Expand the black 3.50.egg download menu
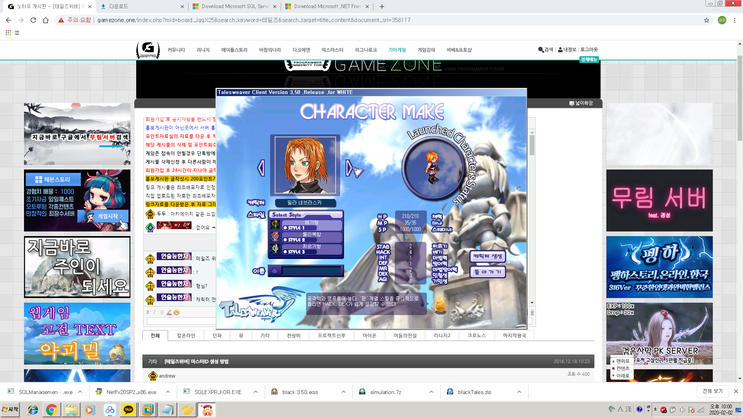 (x=344, y=392)
